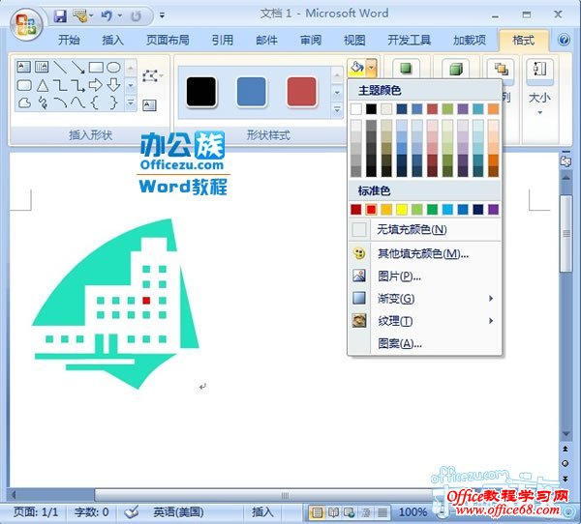The image size is (581, 524).
Task: Click the horizontal scrollbar thumb
Action: point(284,495)
